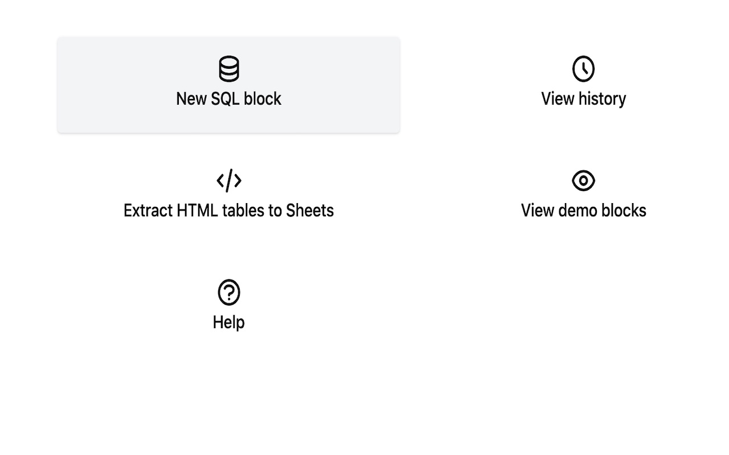Select the 'New SQL block' label
729x455 pixels.
[x=228, y=99]
